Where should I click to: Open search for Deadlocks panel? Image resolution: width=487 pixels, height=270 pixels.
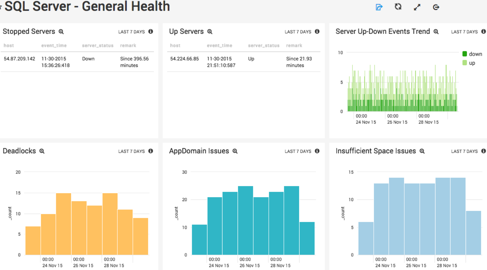[42, 151]
